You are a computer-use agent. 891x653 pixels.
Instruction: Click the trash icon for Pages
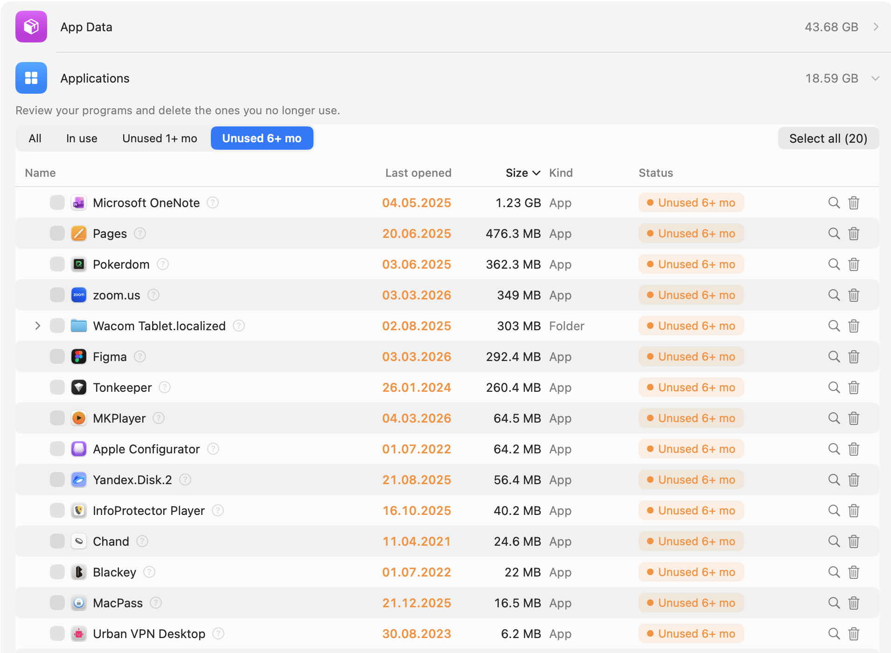[854, 234]
